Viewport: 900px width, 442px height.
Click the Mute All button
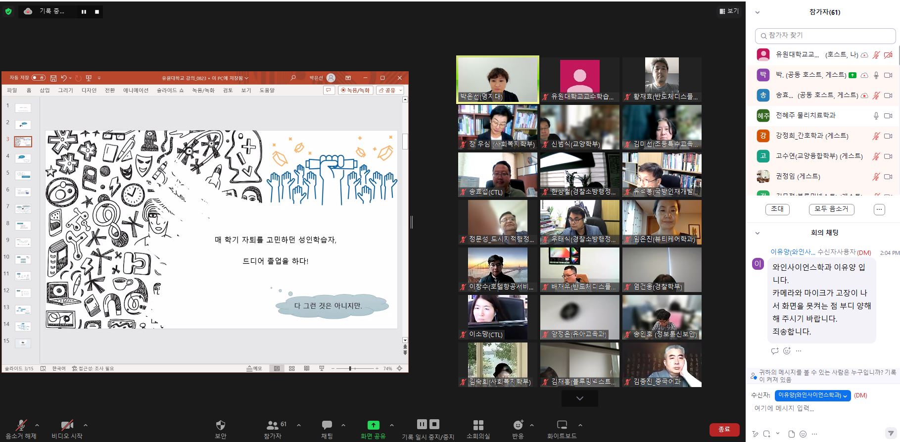[831, 209]
